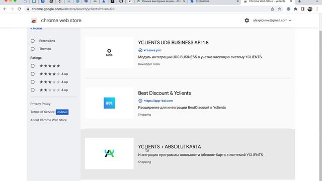This screenshot has height=181, width=322.
Task: Reload the page with the refresh icon
Action: click(x=19, y=9)
